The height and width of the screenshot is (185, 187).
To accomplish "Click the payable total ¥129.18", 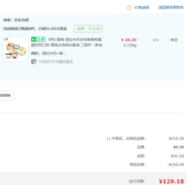I will click(x=171, y=181).
